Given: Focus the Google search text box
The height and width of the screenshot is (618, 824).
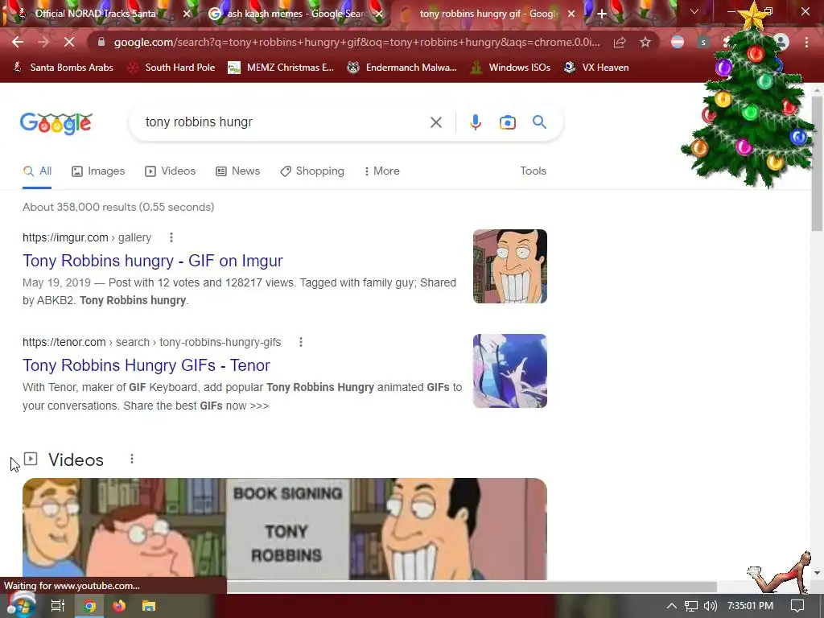Looking at the screenshot, I should click(x=284, y=122).
